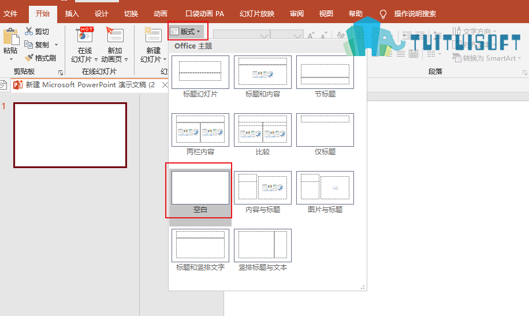529x316 pixels.
Task: Expand the 版式 layout dropdown
Action: [x=188, y=31]
